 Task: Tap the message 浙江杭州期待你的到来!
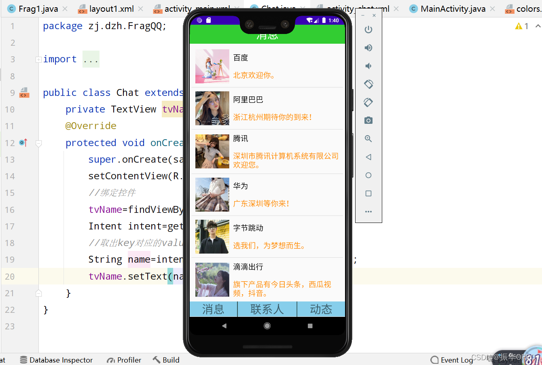tap(273, 117)
